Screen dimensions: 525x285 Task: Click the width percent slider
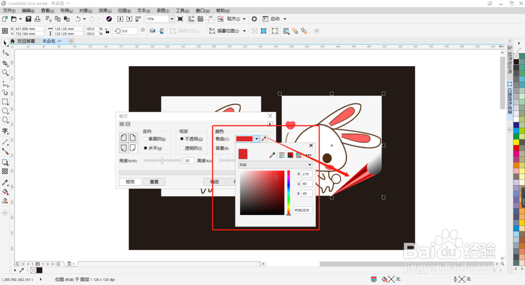coord(162,161)
